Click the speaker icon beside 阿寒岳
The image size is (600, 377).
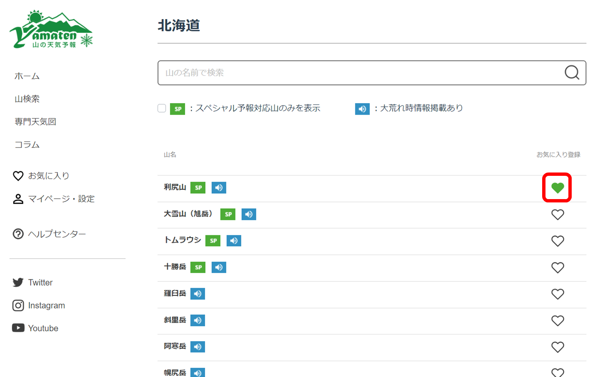(x=198, y=347)
